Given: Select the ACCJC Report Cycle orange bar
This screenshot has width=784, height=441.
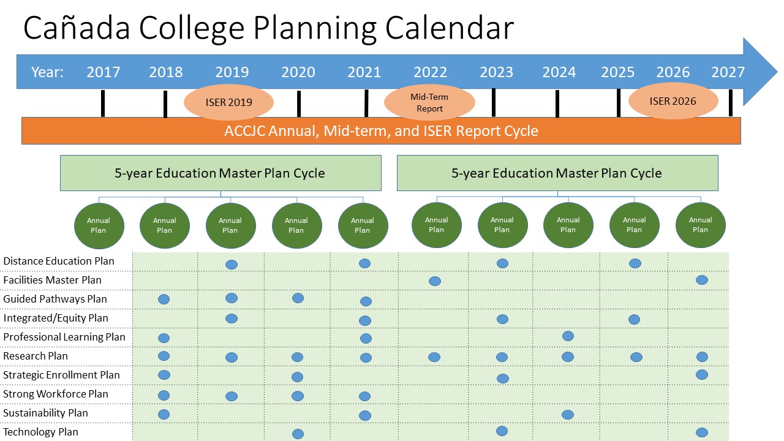Looking at the screenshot, I should point(381,131).
